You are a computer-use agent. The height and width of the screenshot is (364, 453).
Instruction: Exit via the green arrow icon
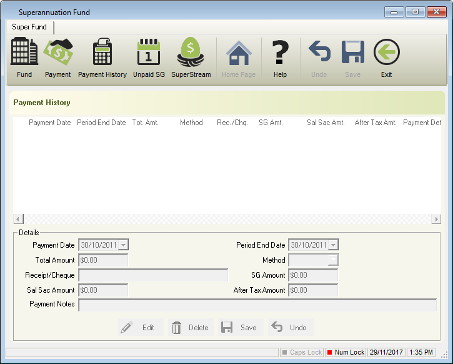coord(387,52)
